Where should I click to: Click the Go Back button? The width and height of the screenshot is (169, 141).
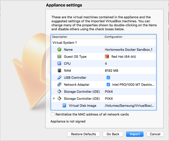[x=113, y=134]
